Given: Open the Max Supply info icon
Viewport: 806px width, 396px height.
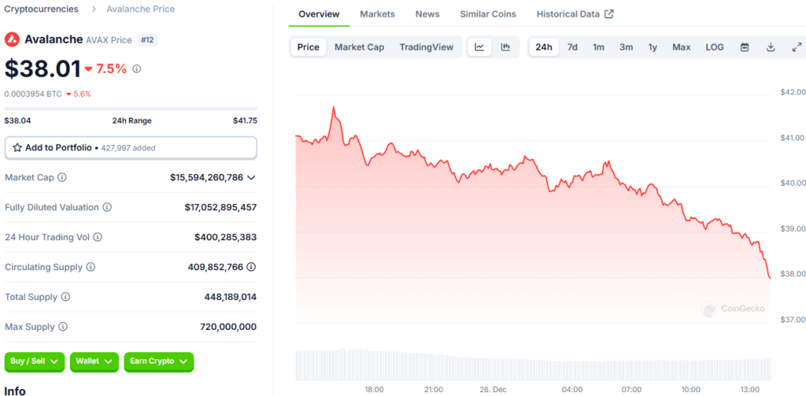Looking at the screenshot, I should point(63,327).
